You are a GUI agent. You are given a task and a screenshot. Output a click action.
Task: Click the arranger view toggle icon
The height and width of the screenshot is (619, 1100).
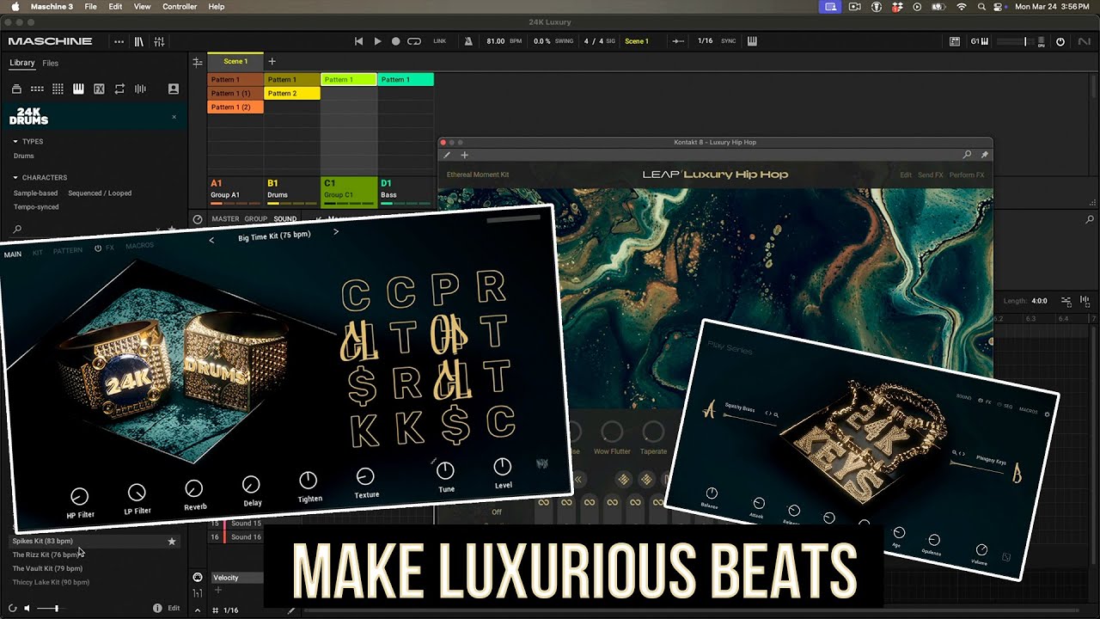[x=198, y=62]
